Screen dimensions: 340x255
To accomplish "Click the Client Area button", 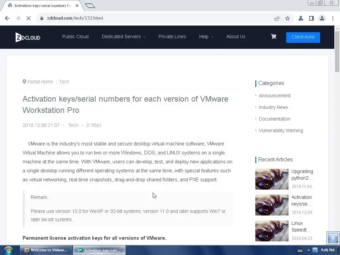I will point(303,37).
